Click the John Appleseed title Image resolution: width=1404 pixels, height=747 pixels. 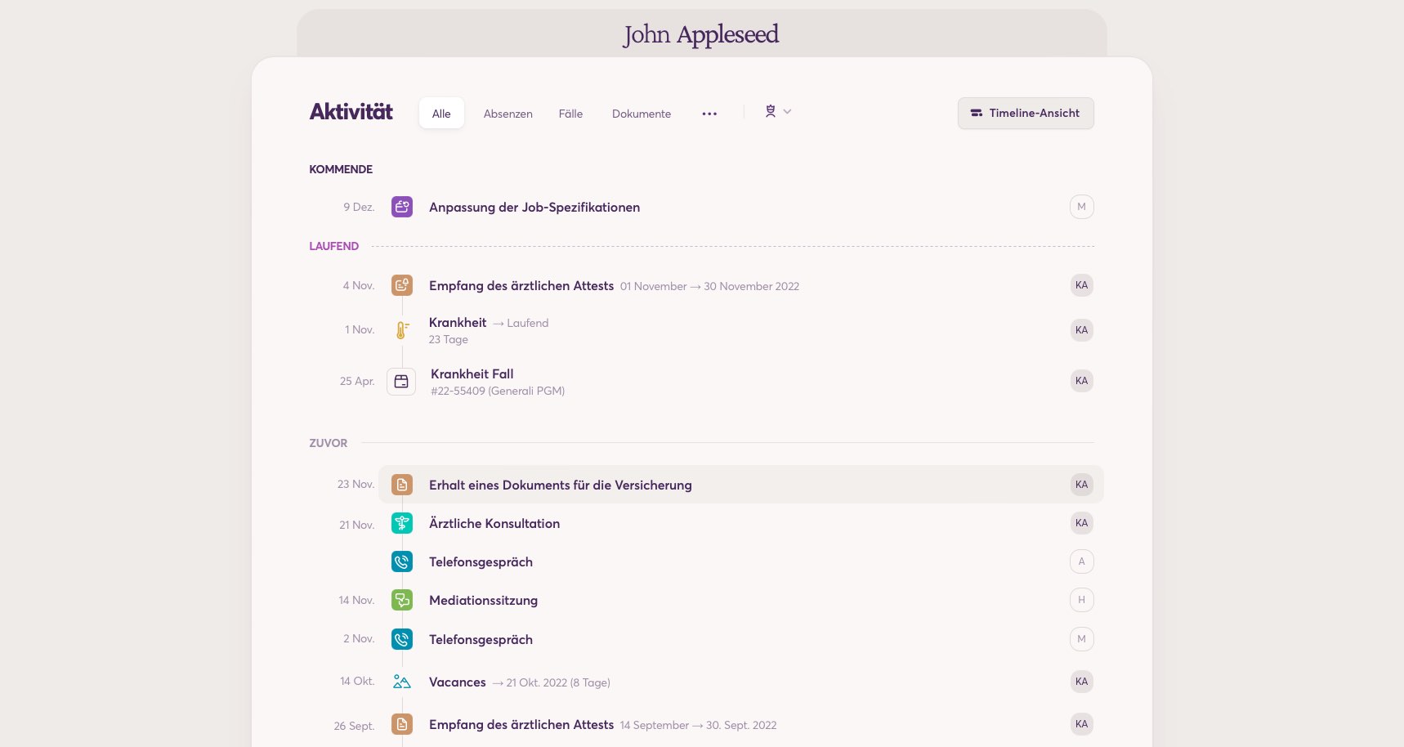pos(701,34)
